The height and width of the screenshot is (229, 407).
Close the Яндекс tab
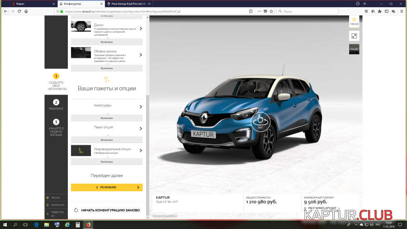pyautogui.click(x=54, y=4)
